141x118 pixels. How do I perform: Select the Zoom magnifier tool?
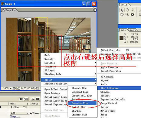pos(127,15)
